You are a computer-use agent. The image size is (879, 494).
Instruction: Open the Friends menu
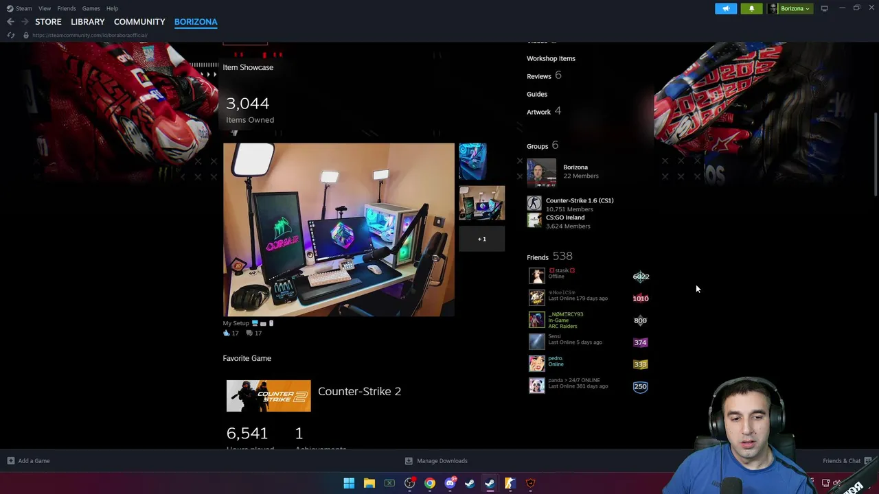pos(67,8)
